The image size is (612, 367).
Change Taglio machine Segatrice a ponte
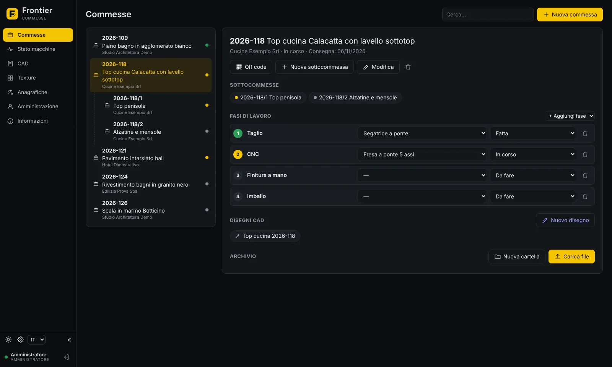coord(422,133)
